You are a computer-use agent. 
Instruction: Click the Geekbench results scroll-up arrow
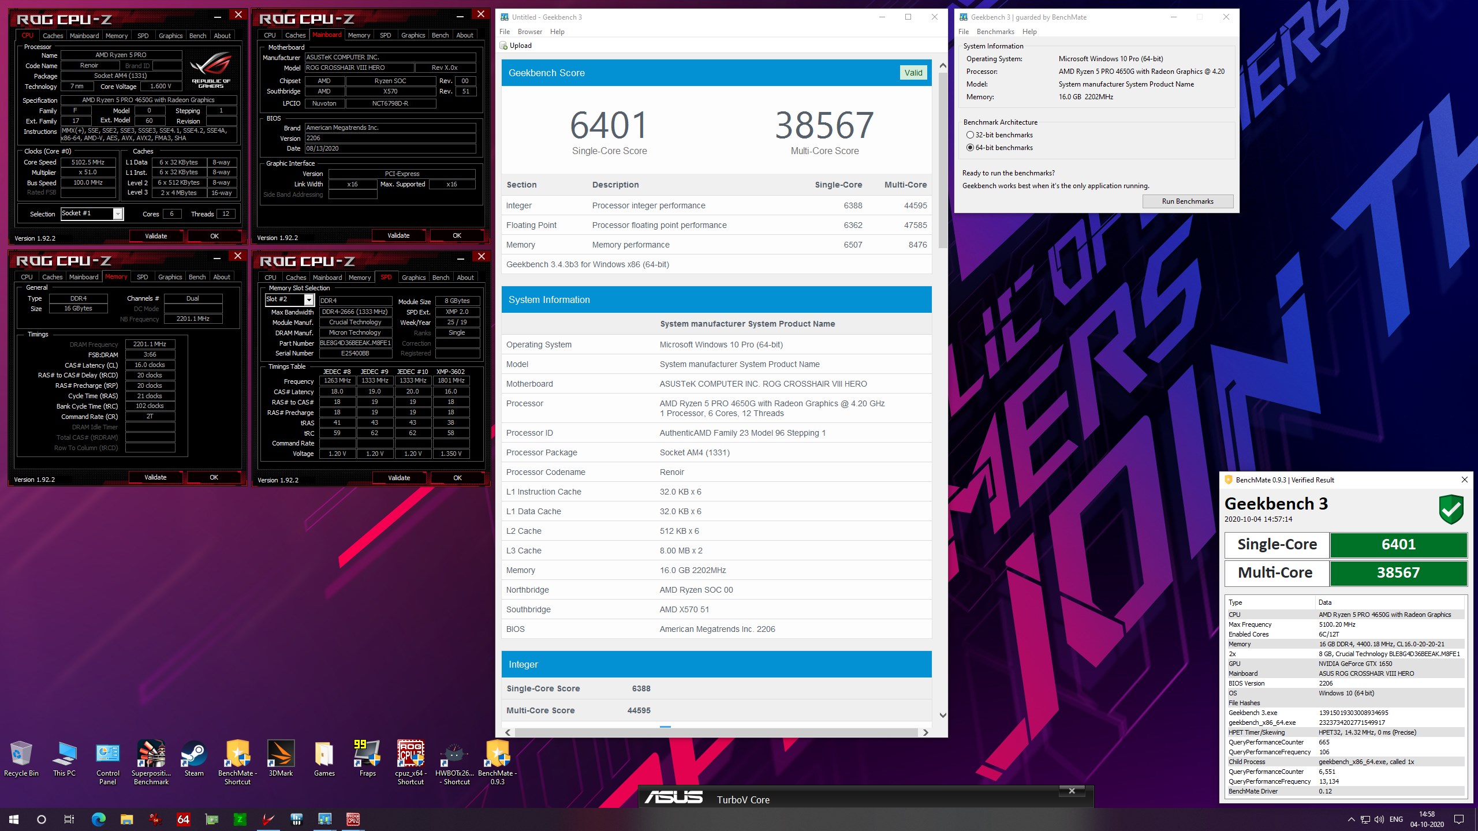[x=943, y=66]
